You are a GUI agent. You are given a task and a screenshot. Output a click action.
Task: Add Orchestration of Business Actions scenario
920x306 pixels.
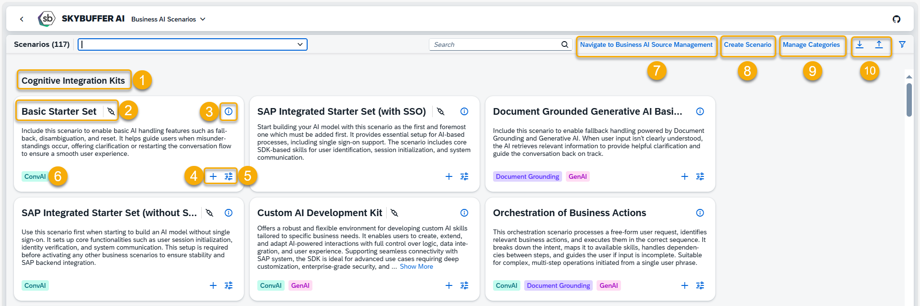[685, 285]
